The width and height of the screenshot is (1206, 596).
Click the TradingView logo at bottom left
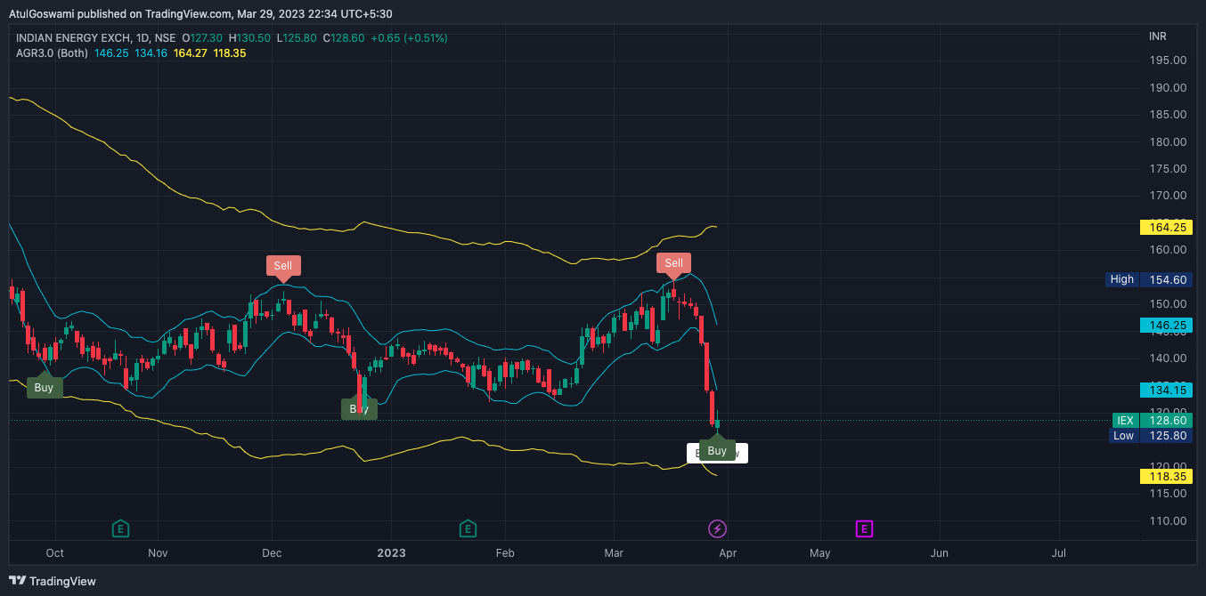point(53,581)
